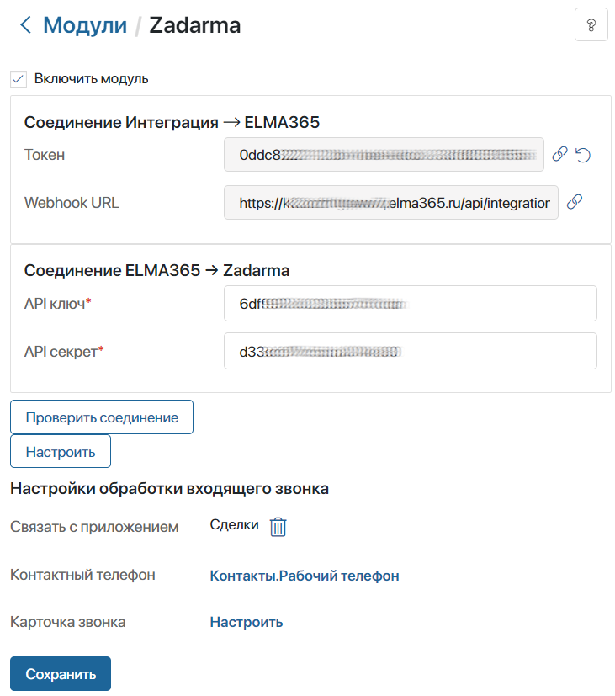Screen dimensions: 615x696
Task: Select the Сделки application value
Action: (234, 525)
